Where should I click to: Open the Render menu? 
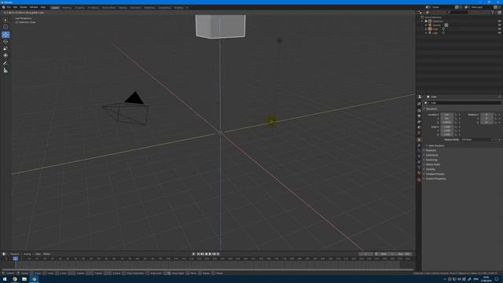coord(24,7)
